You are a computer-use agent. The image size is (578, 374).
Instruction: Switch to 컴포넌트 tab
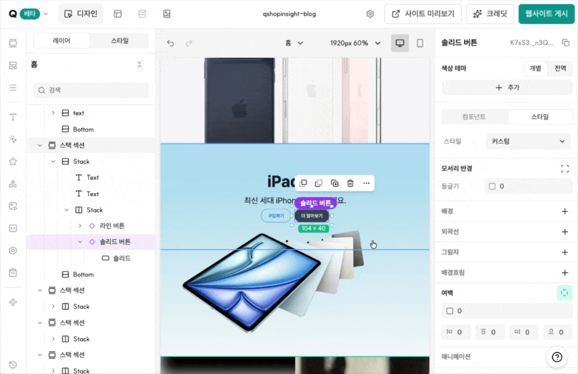(474, 117)
